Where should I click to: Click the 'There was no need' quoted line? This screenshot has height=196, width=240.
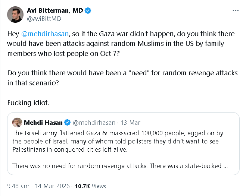120,166
